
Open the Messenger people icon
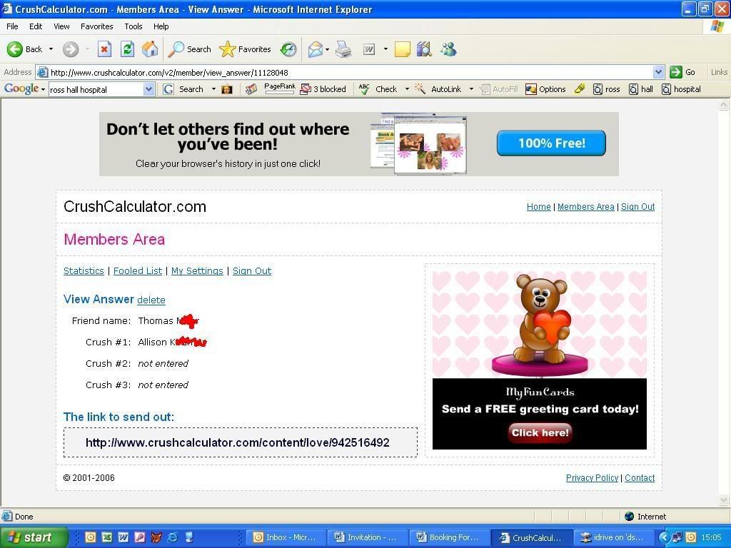tap(448, 49)
